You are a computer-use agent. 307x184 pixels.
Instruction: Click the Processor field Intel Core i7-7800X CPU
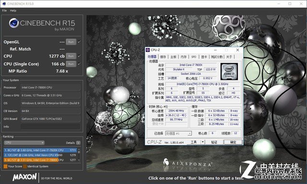point(50,88)
